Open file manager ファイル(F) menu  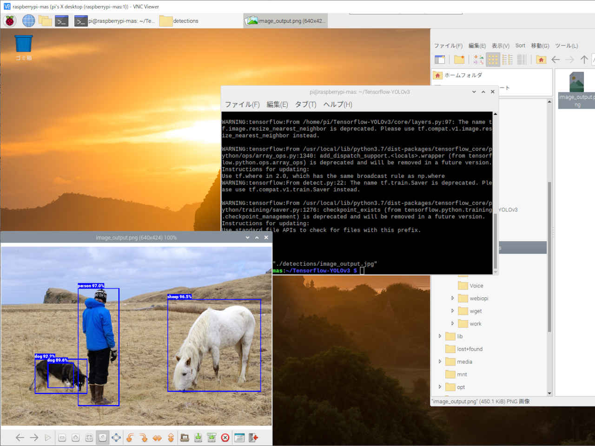pyautogui.click(x=448, y=46)
